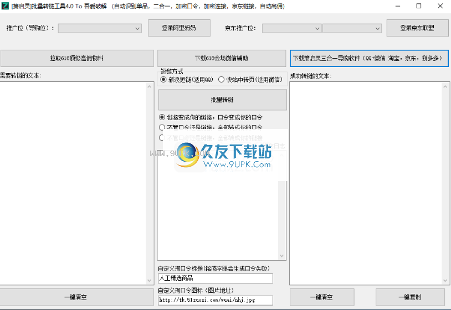Click 拉取618顶级高佣物料 button
Viewport: 451px width, 310px height.
tap(77, 58)
